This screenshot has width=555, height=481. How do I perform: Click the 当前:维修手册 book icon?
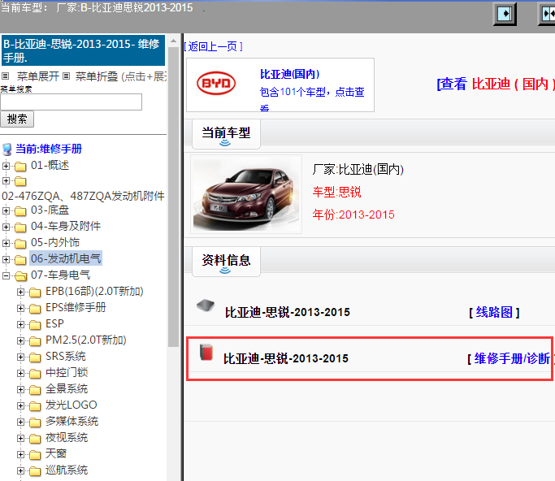[7, 149]
